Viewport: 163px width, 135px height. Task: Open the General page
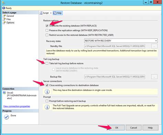[10, 16]
